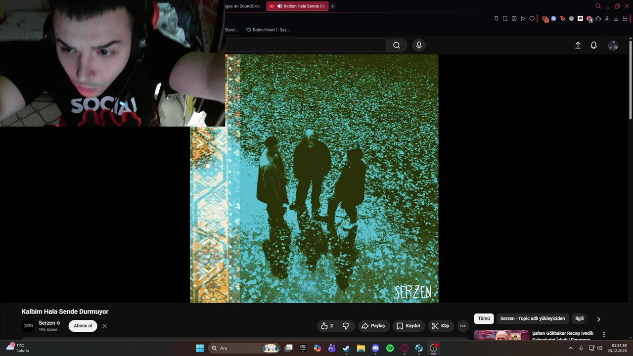Viewport: 633px width, 356px height.
Task: Select the İlgili filter chip
Action: 580,319
